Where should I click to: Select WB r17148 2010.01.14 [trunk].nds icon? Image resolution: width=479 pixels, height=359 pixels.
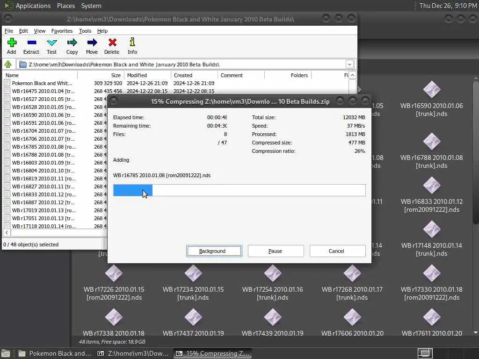coord(432,230)
